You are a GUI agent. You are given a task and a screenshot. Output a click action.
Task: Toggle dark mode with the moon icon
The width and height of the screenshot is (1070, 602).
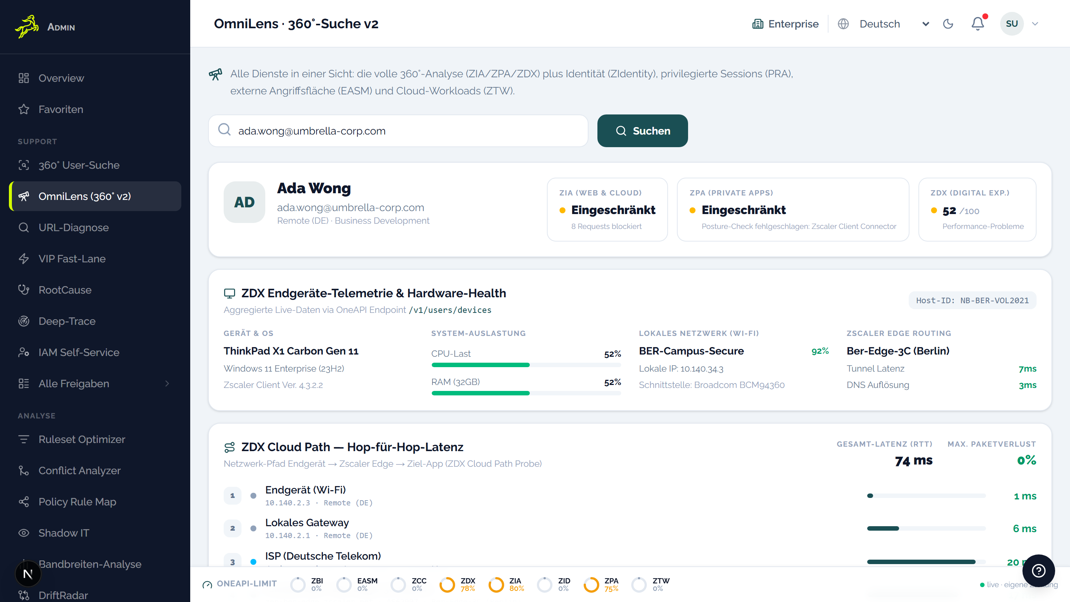click(948, 24)
